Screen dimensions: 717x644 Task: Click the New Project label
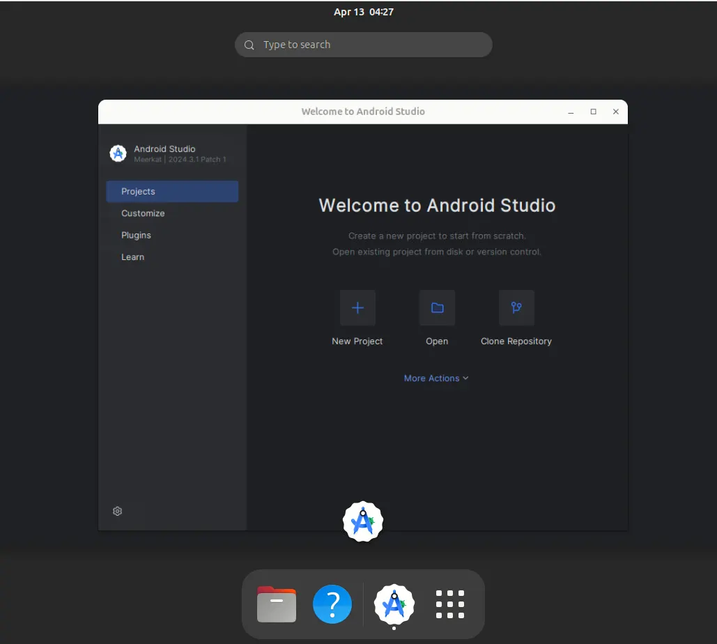(357, 342)
